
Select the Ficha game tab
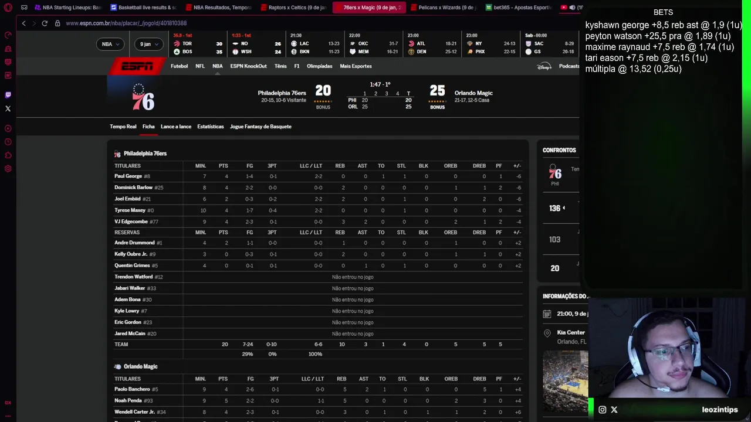148,127
